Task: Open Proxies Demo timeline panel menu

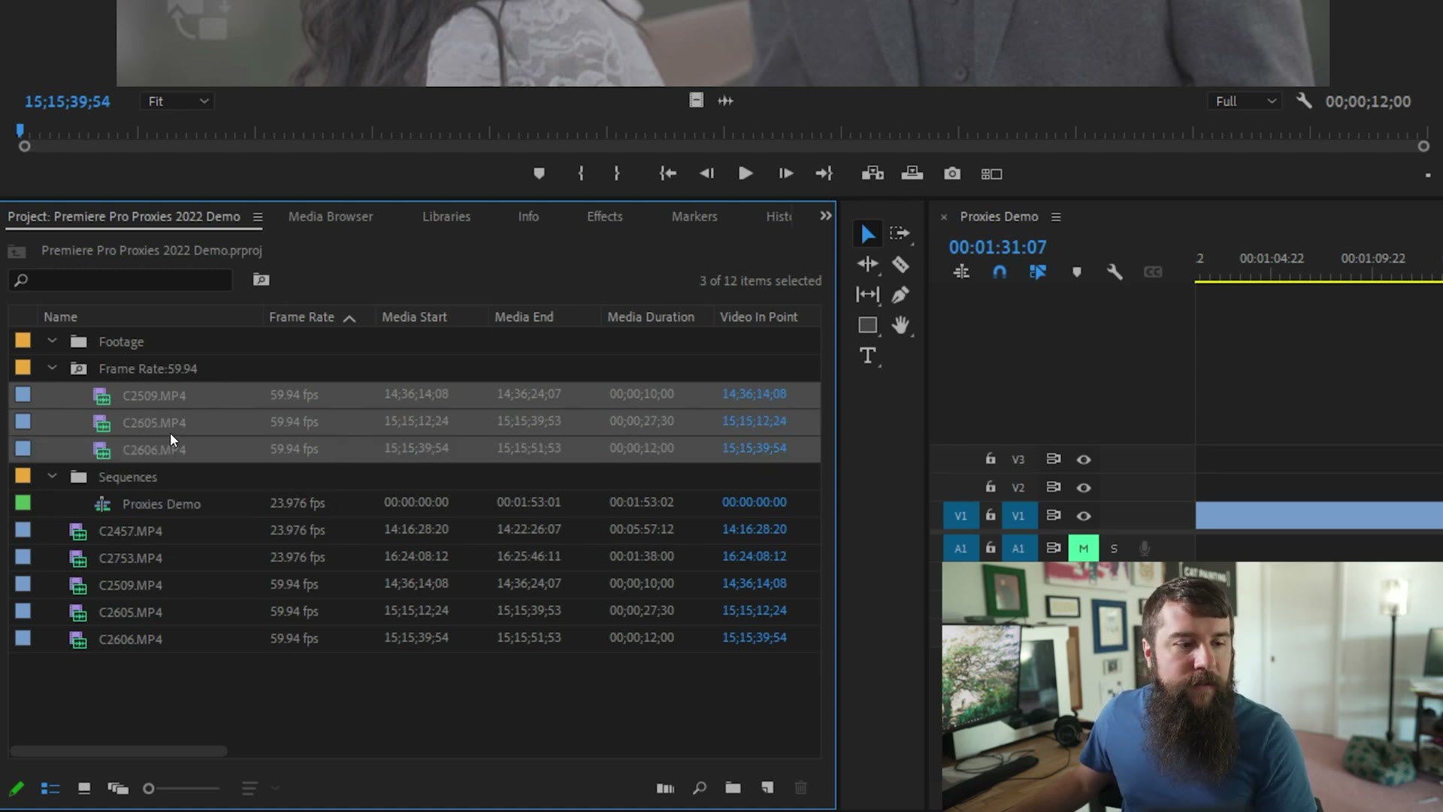Action: pyautogui.click(x=1056, y=217)
